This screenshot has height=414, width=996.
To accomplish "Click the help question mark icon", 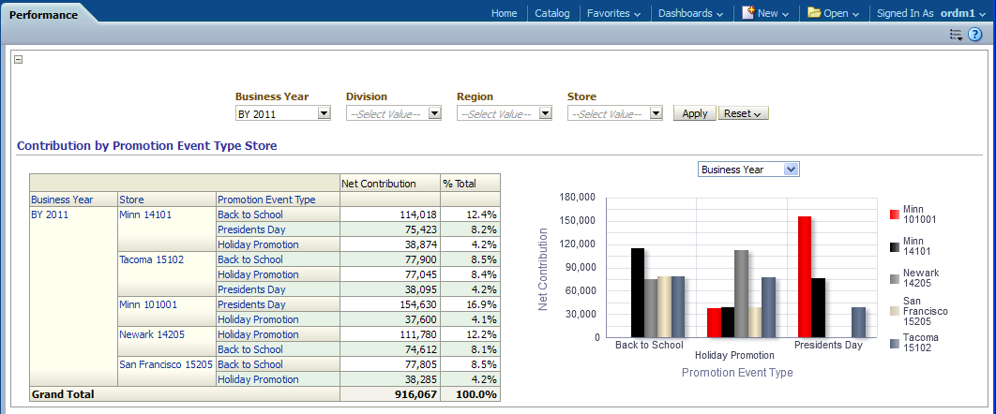I will pyautogui.click(x=974, y=35).
